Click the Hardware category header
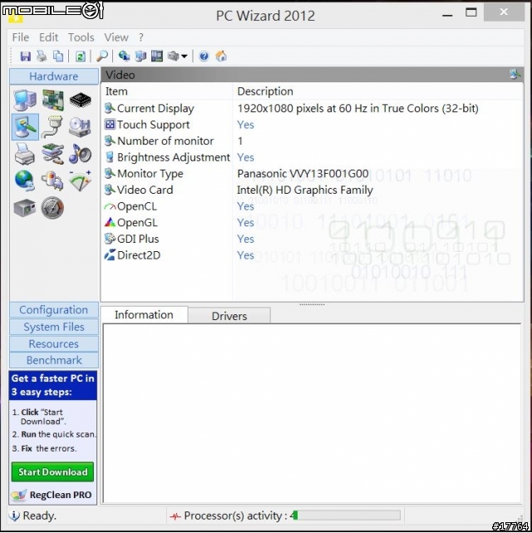Viewport: 532px width, 533px height. pos(54,76)
